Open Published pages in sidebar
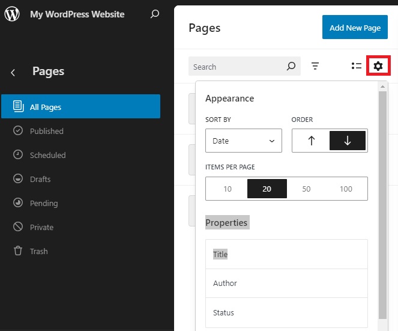This screenshot has width=398, height=331. pyautogui.click(x=47, y=131)
